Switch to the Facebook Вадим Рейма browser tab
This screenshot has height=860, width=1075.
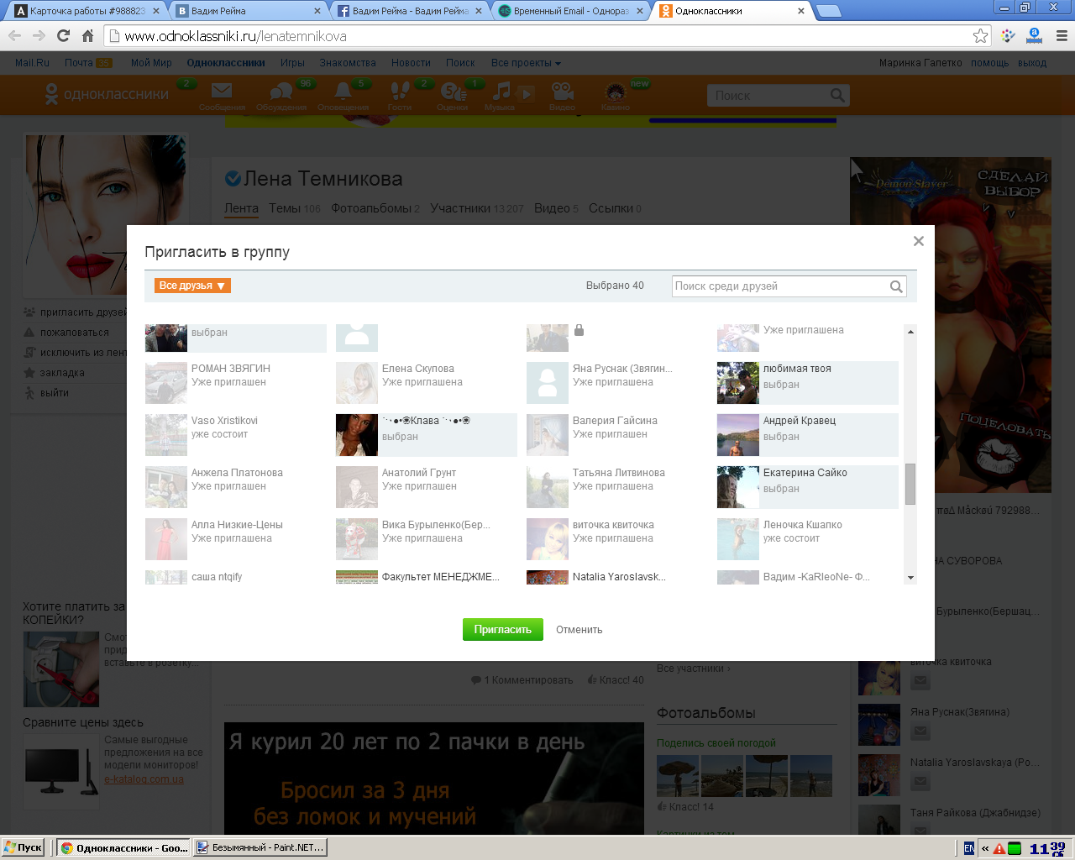pyautogui.click(x=411, y=11)
